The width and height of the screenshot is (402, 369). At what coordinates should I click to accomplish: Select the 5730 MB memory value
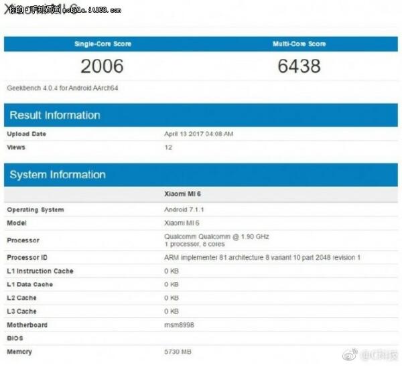coord(178,352)
